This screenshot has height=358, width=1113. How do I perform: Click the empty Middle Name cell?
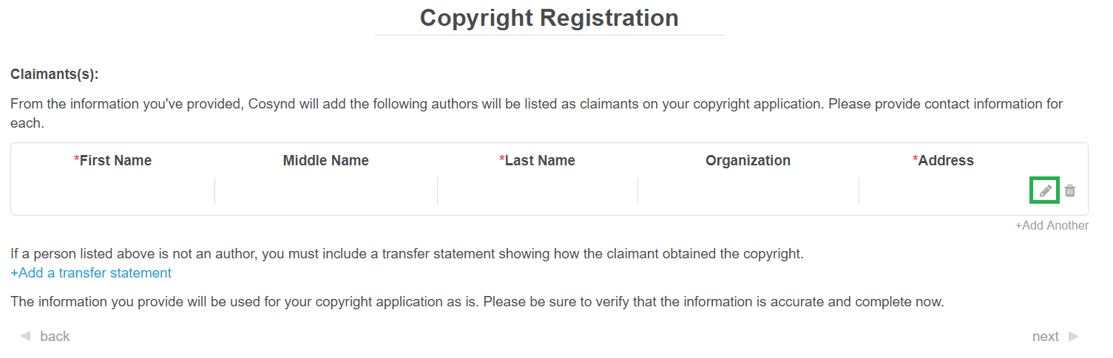pos(326,190)
